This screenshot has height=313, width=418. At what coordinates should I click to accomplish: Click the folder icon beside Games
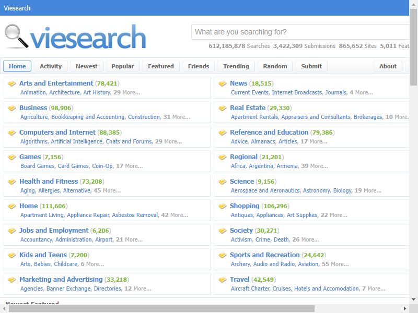click(x=12, y=157)
